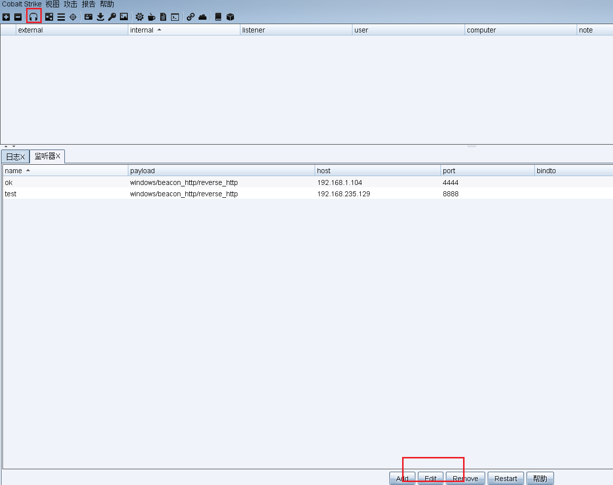Host a file via chain link icon
613x485 pixels.
pyautogui.click(x=191, y=17)
